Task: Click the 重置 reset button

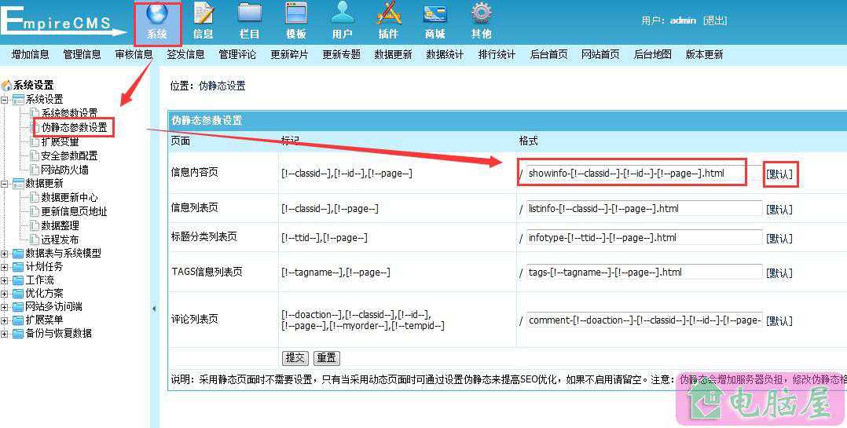Action: (326, 358)
